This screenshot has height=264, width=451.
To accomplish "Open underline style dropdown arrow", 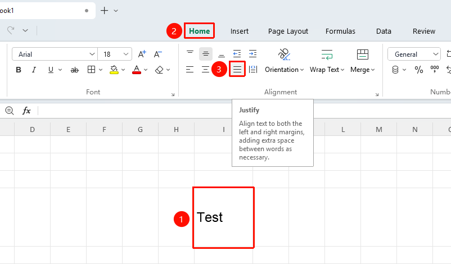I will (x=60, y=70).
